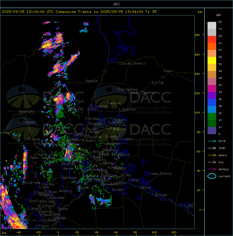Click the 'L_Dormida' map label
Image resolution: width=233 pixels, height=236 pixels.
point(159,195)
